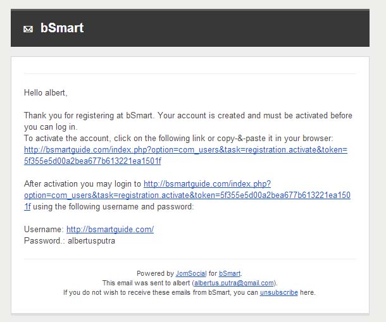This screenshot has width=386, height=322.
Task: Open the bsmartguide.com link next to Username
Action: (110, 230)
